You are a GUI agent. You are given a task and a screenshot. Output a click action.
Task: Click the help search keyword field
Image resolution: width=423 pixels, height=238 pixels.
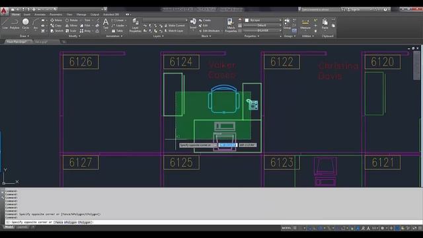tap(319, 9)
